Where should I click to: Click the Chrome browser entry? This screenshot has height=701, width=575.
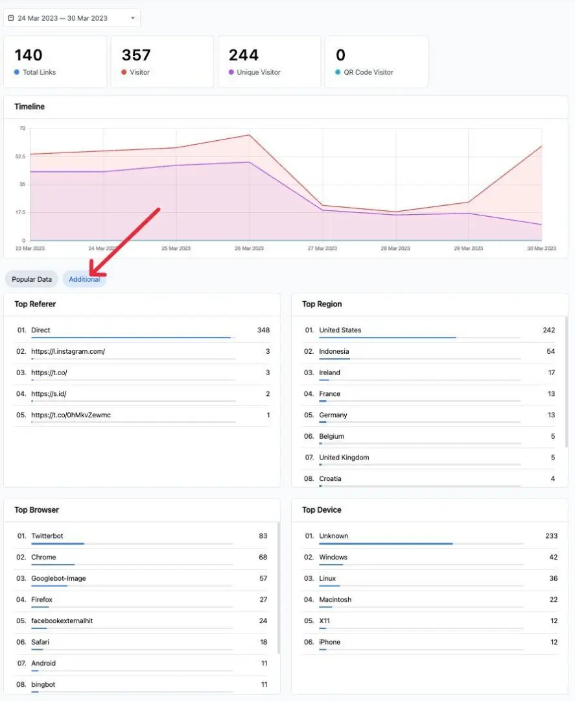click(43, 558)
